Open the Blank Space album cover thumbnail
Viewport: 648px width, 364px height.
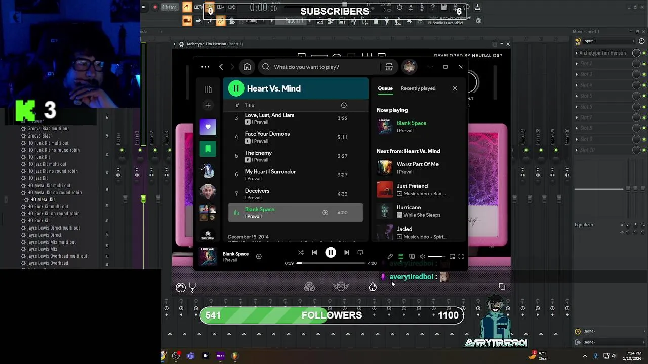click(208, 256)
